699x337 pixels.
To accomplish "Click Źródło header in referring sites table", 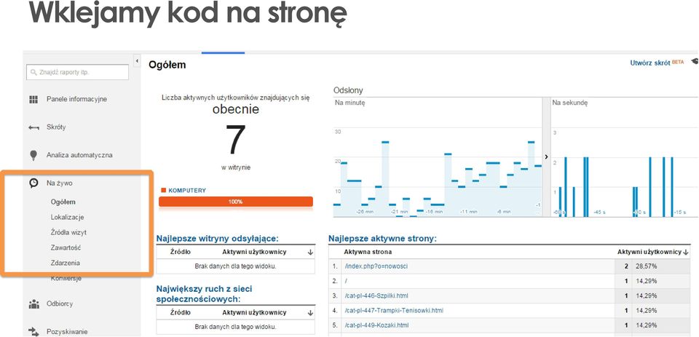I will pyautogui.click(x=181, y=252).
